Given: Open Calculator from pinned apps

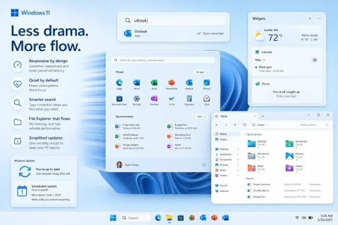Looking at the screenshot, I should tap(190, 100).
